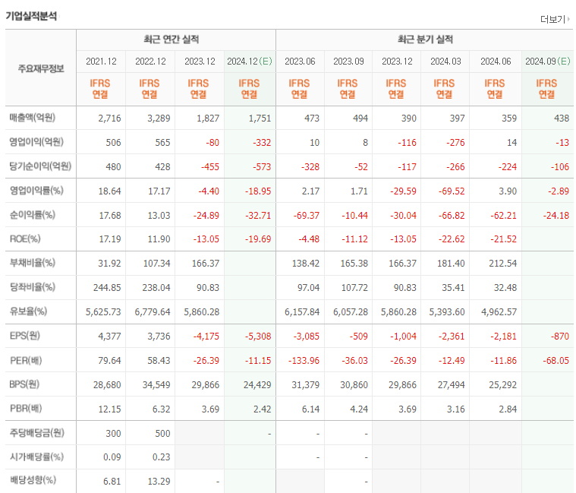Click the EPS(원) row label
Screen dimensions: 576x493
point(25,336)
